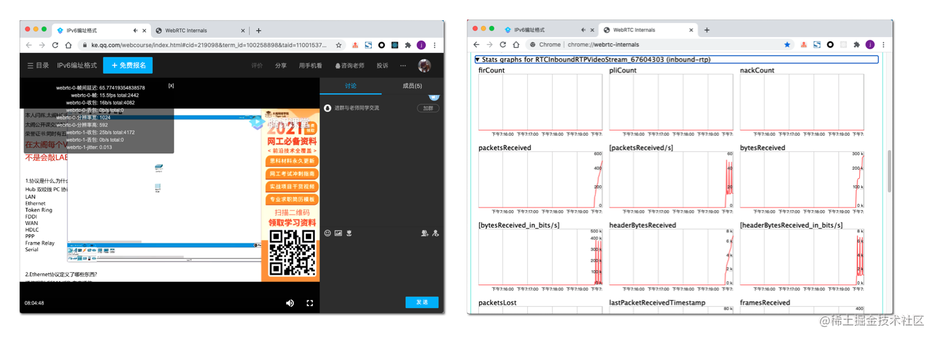This screenshot has width=935, height=338.
Task: Click the 加群 join group button
Action: point(428,108)
